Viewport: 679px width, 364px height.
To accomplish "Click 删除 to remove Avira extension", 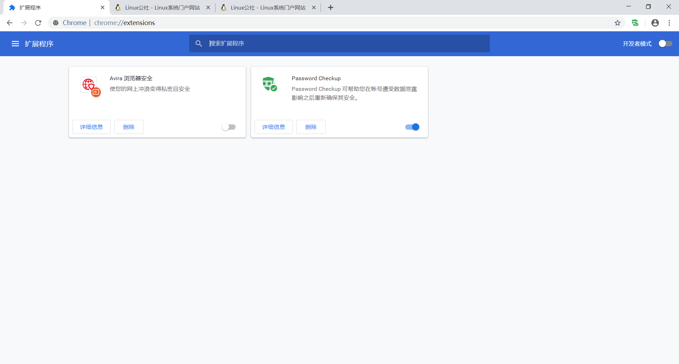I will 129,127.
